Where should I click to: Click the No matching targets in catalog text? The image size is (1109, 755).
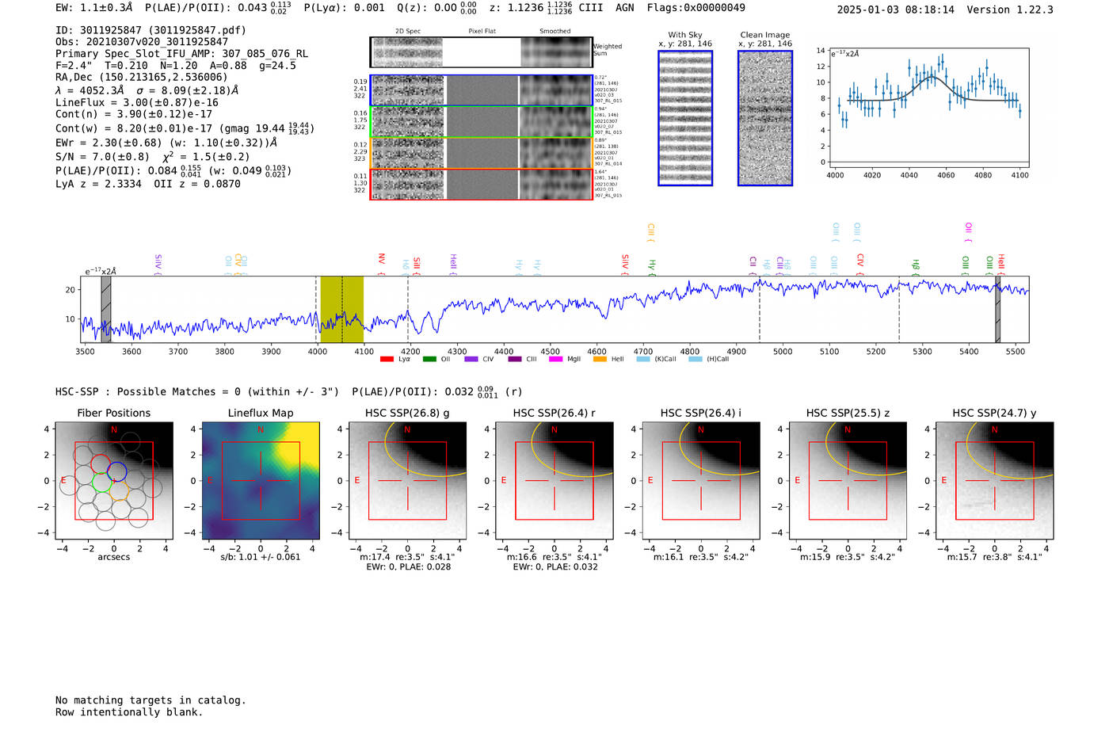(x=151, y=700)
